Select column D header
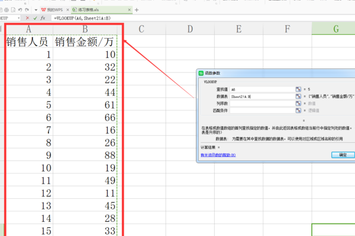Viewport: 355px width, 236px height. (190, 29)
